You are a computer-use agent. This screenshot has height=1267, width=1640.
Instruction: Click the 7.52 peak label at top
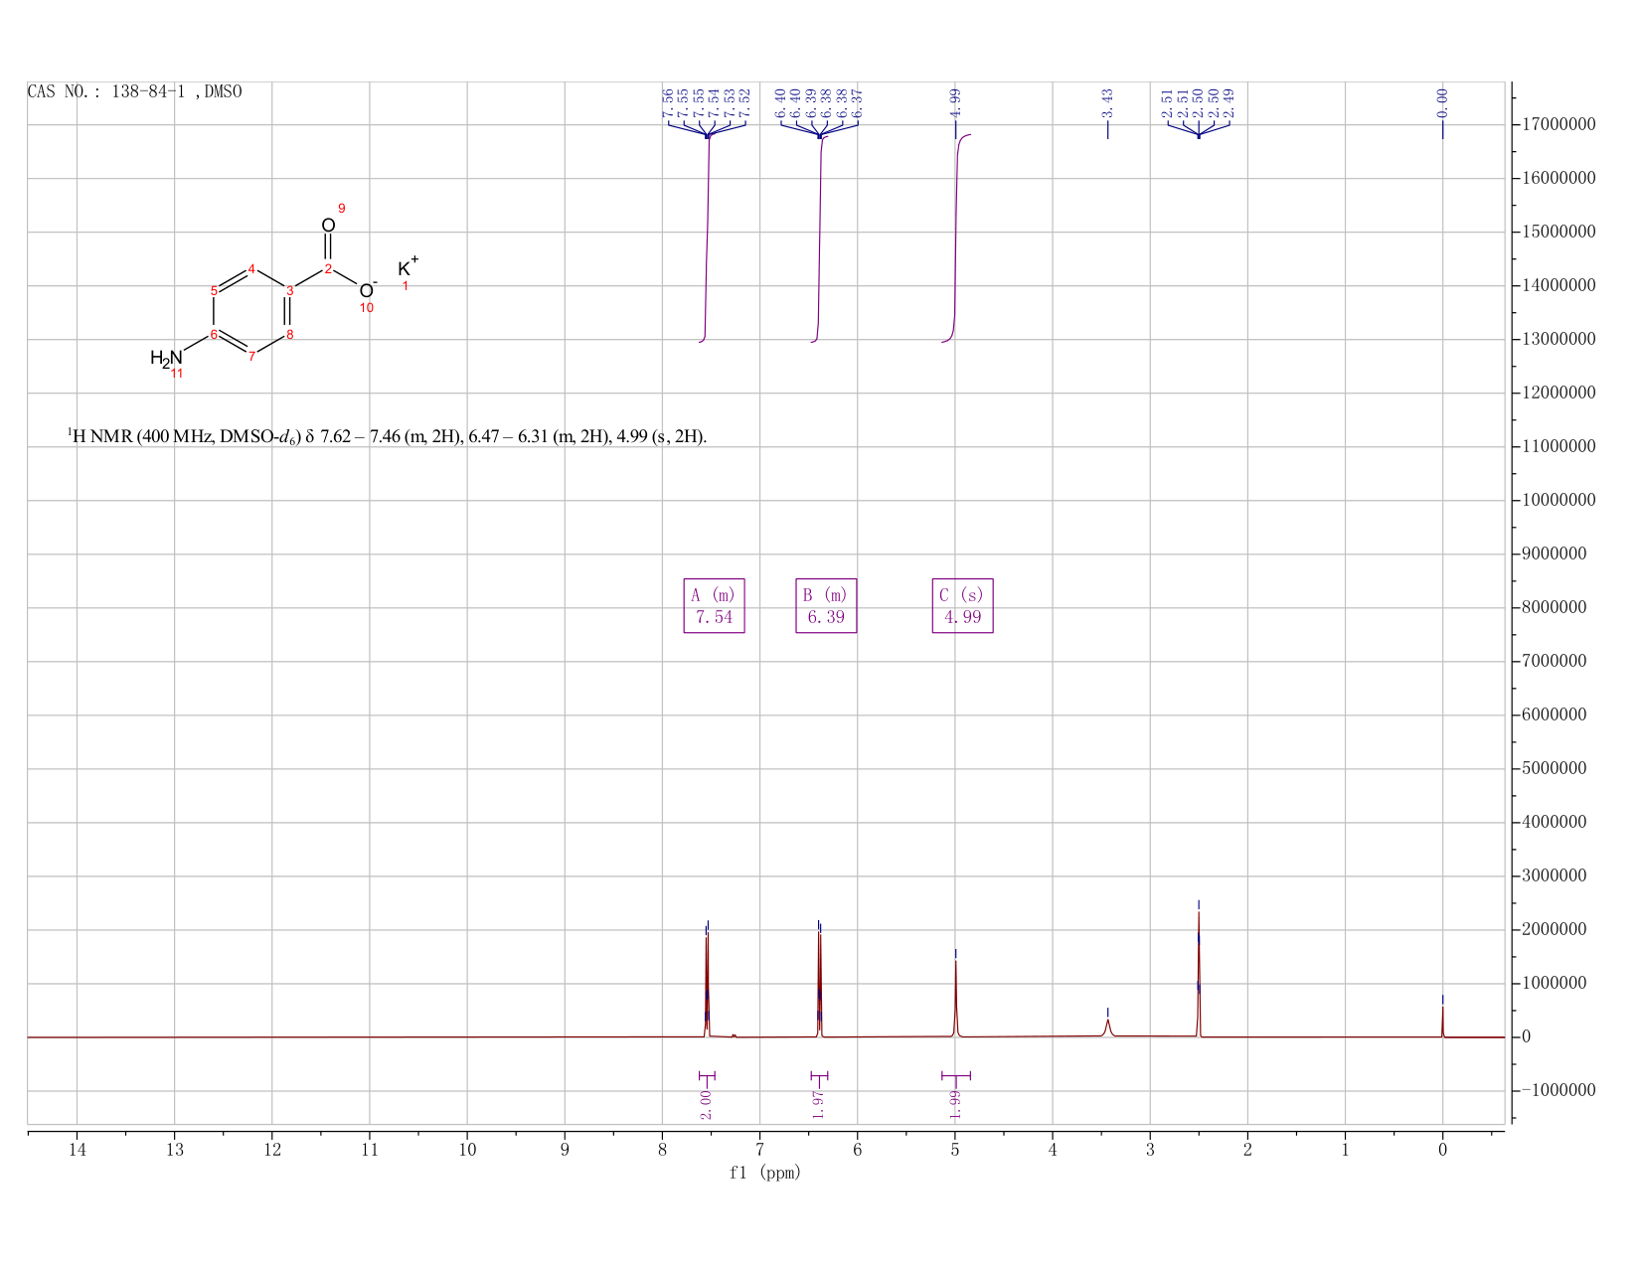coord(744,101)
